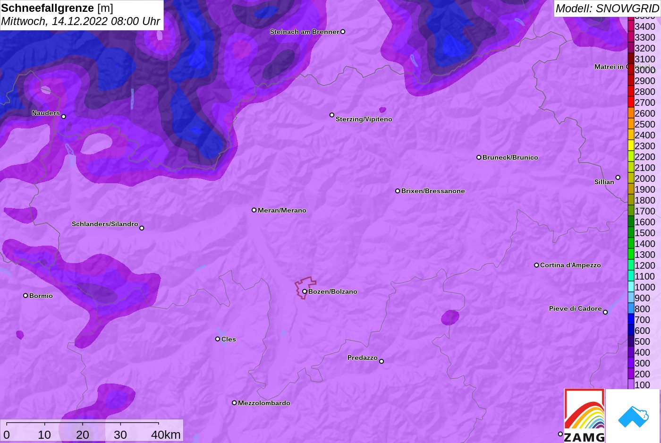This screenshot has width=661, height=443.
Task: Click the 500 legend value
Action: (x=642, y=341)
